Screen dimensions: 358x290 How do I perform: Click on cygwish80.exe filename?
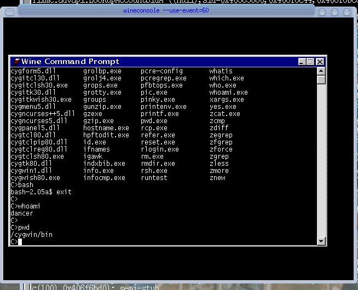pyautogui.click(x=35, y=177)
